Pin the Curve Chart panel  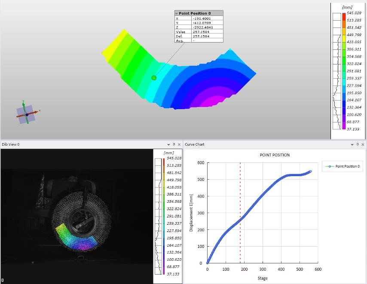coord(358,145)
